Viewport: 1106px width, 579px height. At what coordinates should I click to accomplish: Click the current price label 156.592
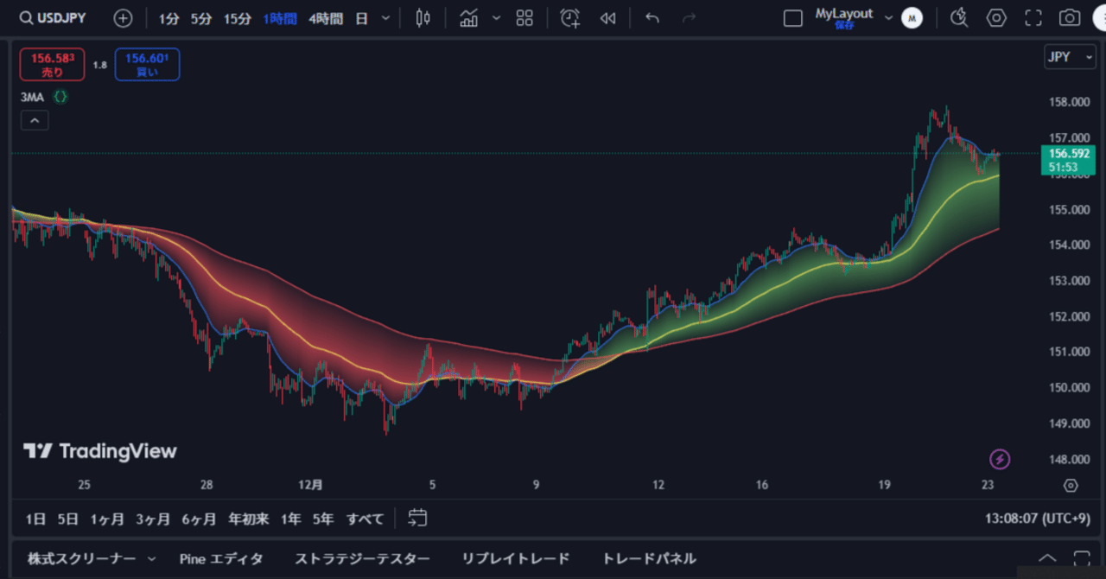pos(1069,154)
